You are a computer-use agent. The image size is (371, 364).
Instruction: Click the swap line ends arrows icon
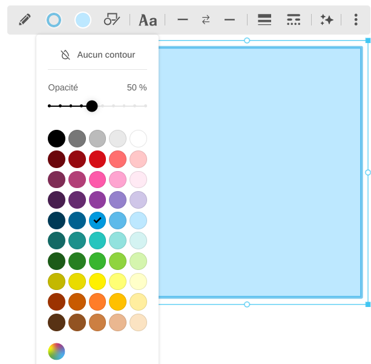(x=206, y=20)
